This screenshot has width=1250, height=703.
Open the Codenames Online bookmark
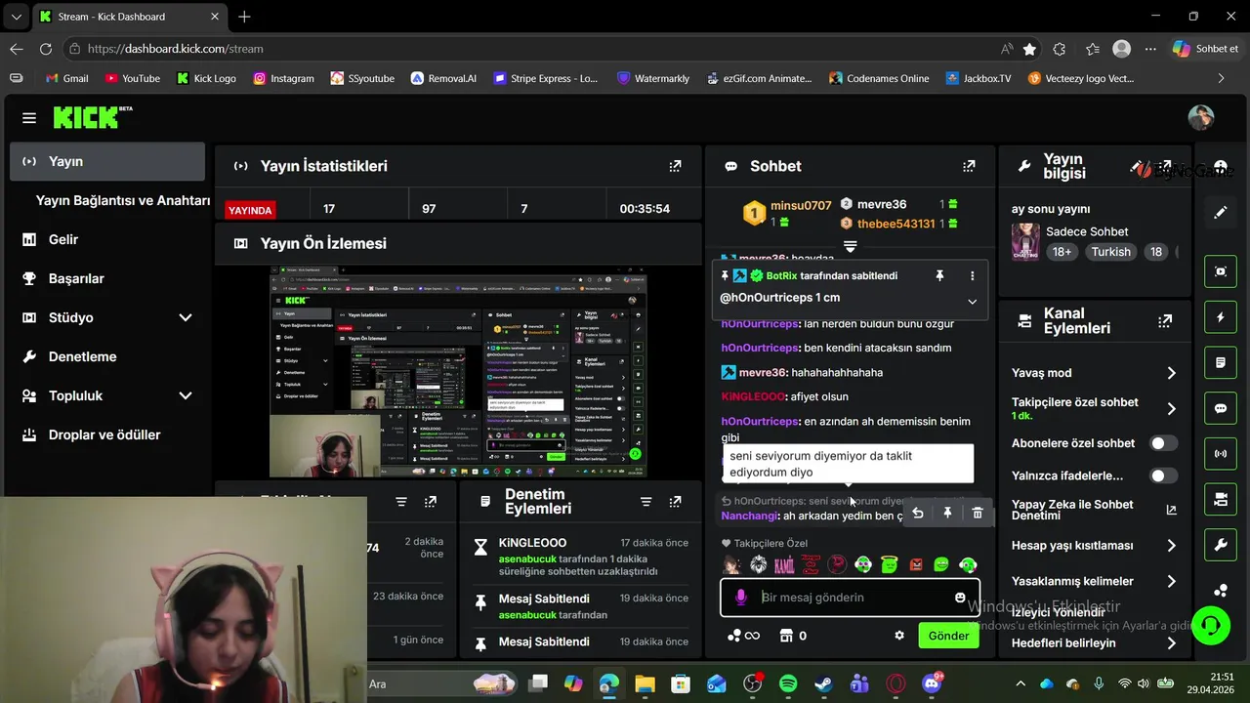coord(878,78)
